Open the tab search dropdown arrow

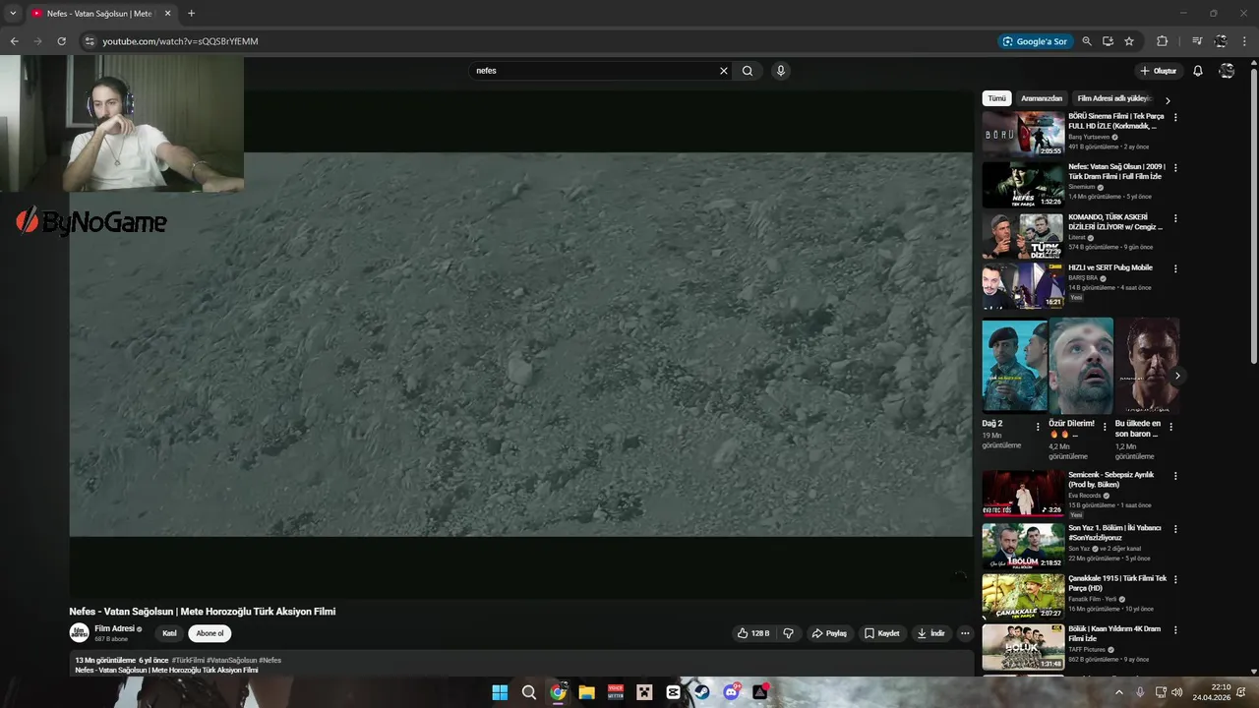tap(13, 13)
